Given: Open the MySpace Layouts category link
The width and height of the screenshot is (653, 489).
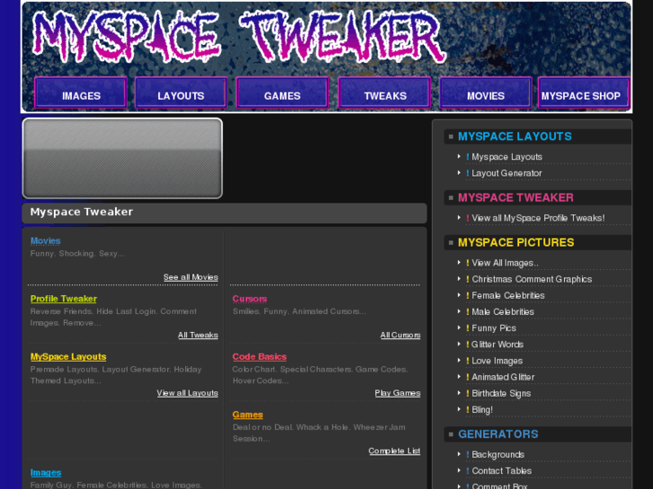Looking at the screenshot, I should 68,357.
